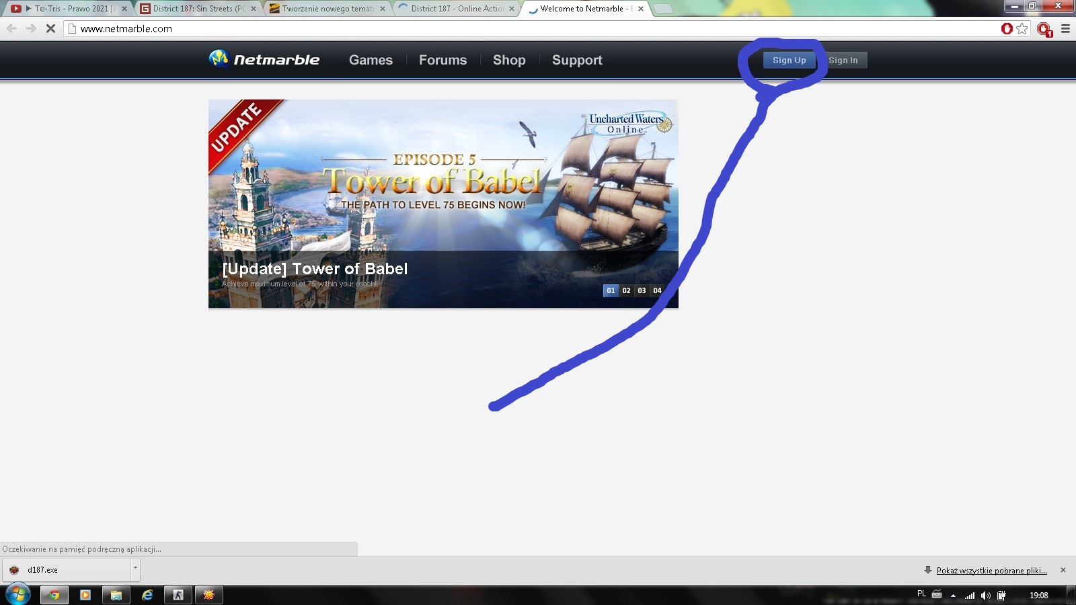Image resolution: width=1076 pixels, height=605 pixels.
Task: Close the downloads bar
Action: click(1063, 570)
